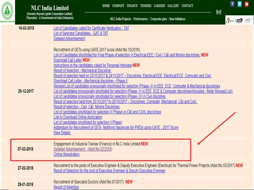The image size is (254, 190).
Task: Open Result of selection held on 23/11/2017 & 24/11/2017
Action: point(133,76)
